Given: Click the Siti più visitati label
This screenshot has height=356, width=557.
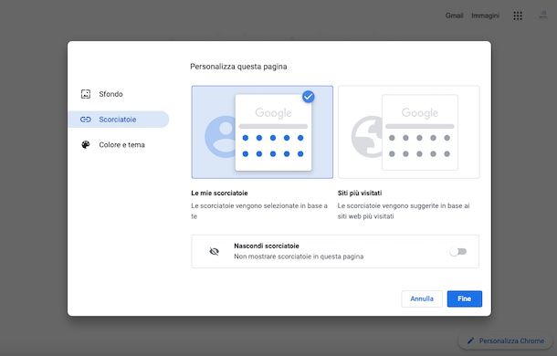Looking at the screenshot, I should pyautogui.click(x=360, y=193).
